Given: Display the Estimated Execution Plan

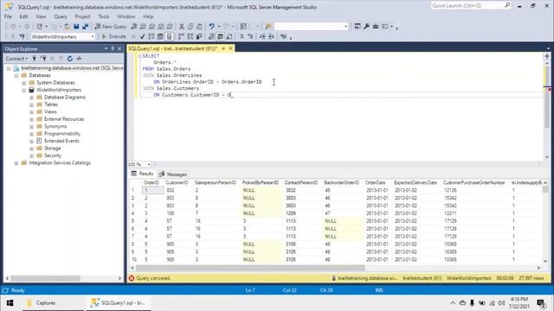Looking at the screenshot, I should pyautogui.click(x=151, y=36).
